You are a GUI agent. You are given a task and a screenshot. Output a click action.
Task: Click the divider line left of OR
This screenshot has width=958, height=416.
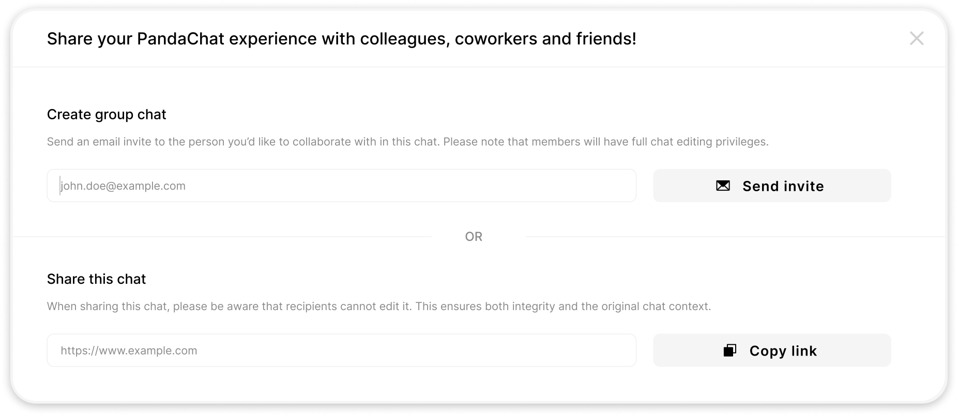point(222,237)
